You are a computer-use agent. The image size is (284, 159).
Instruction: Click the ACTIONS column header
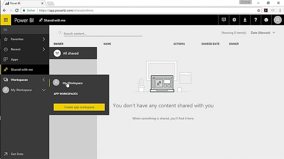[x=179, y=44]
